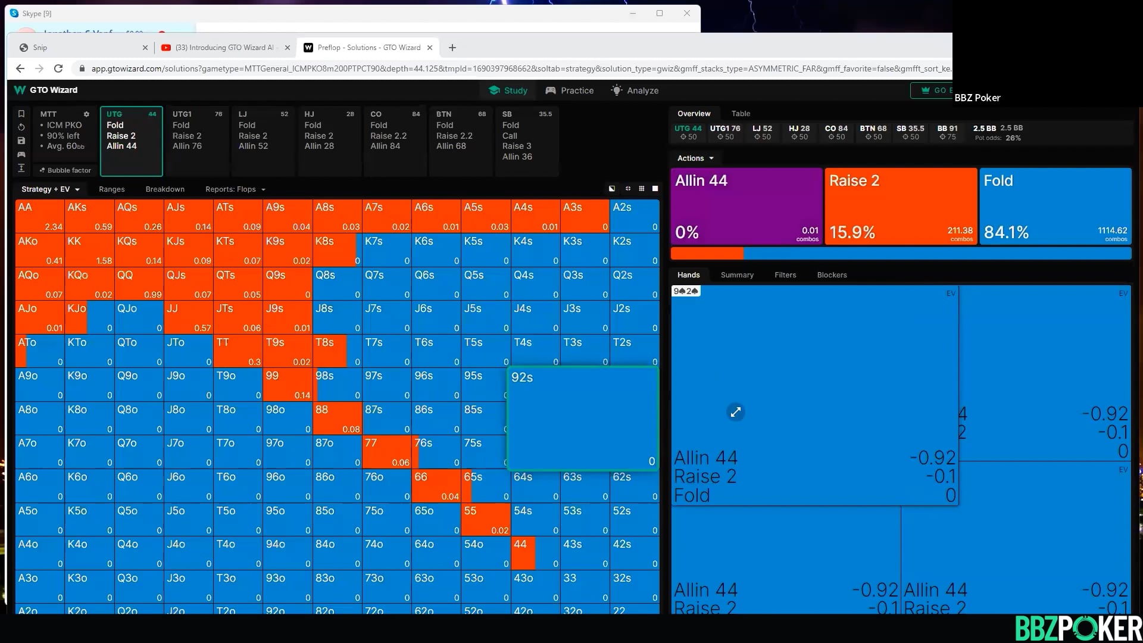Click the vertical expand height icon in sidebar
This screenshot has width=1143, height=643.
tap(21, 168)
